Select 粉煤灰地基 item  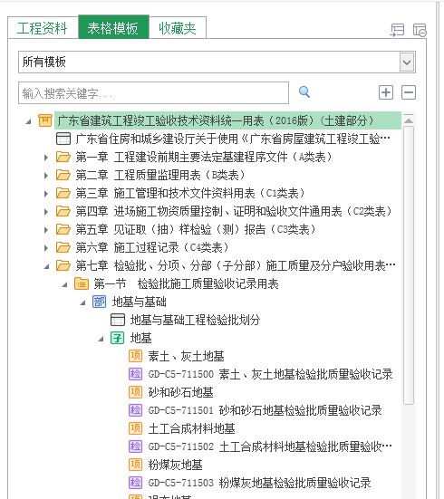[x=176, y=465]
